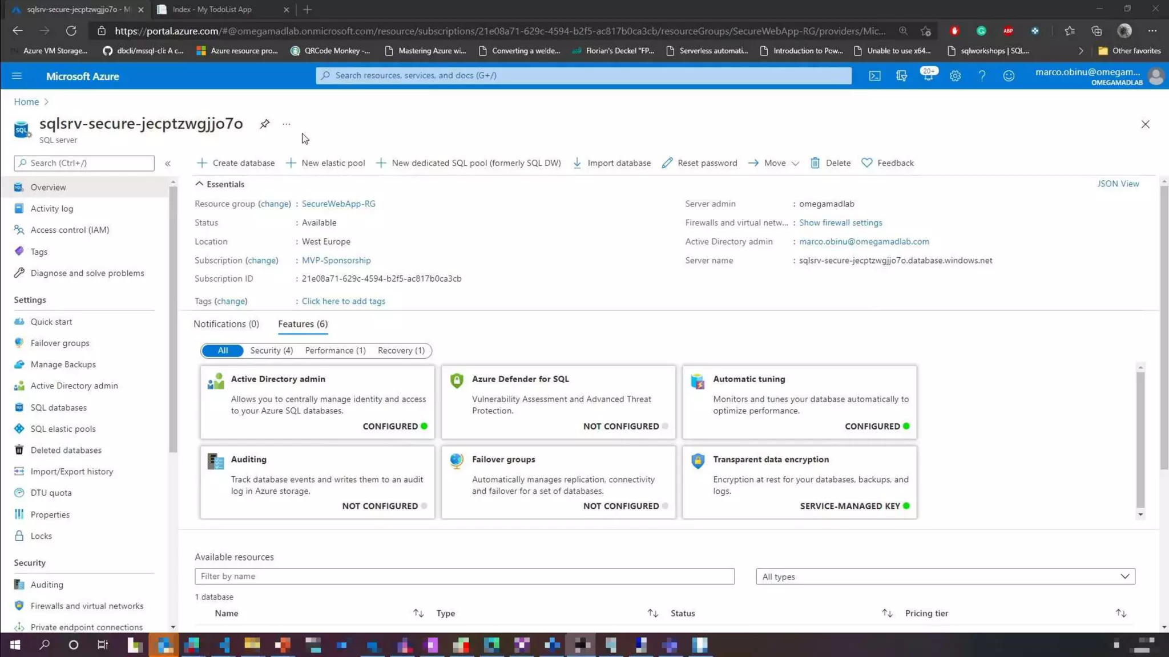Click the Reset password pencil icon

click(x=667, y=163)
